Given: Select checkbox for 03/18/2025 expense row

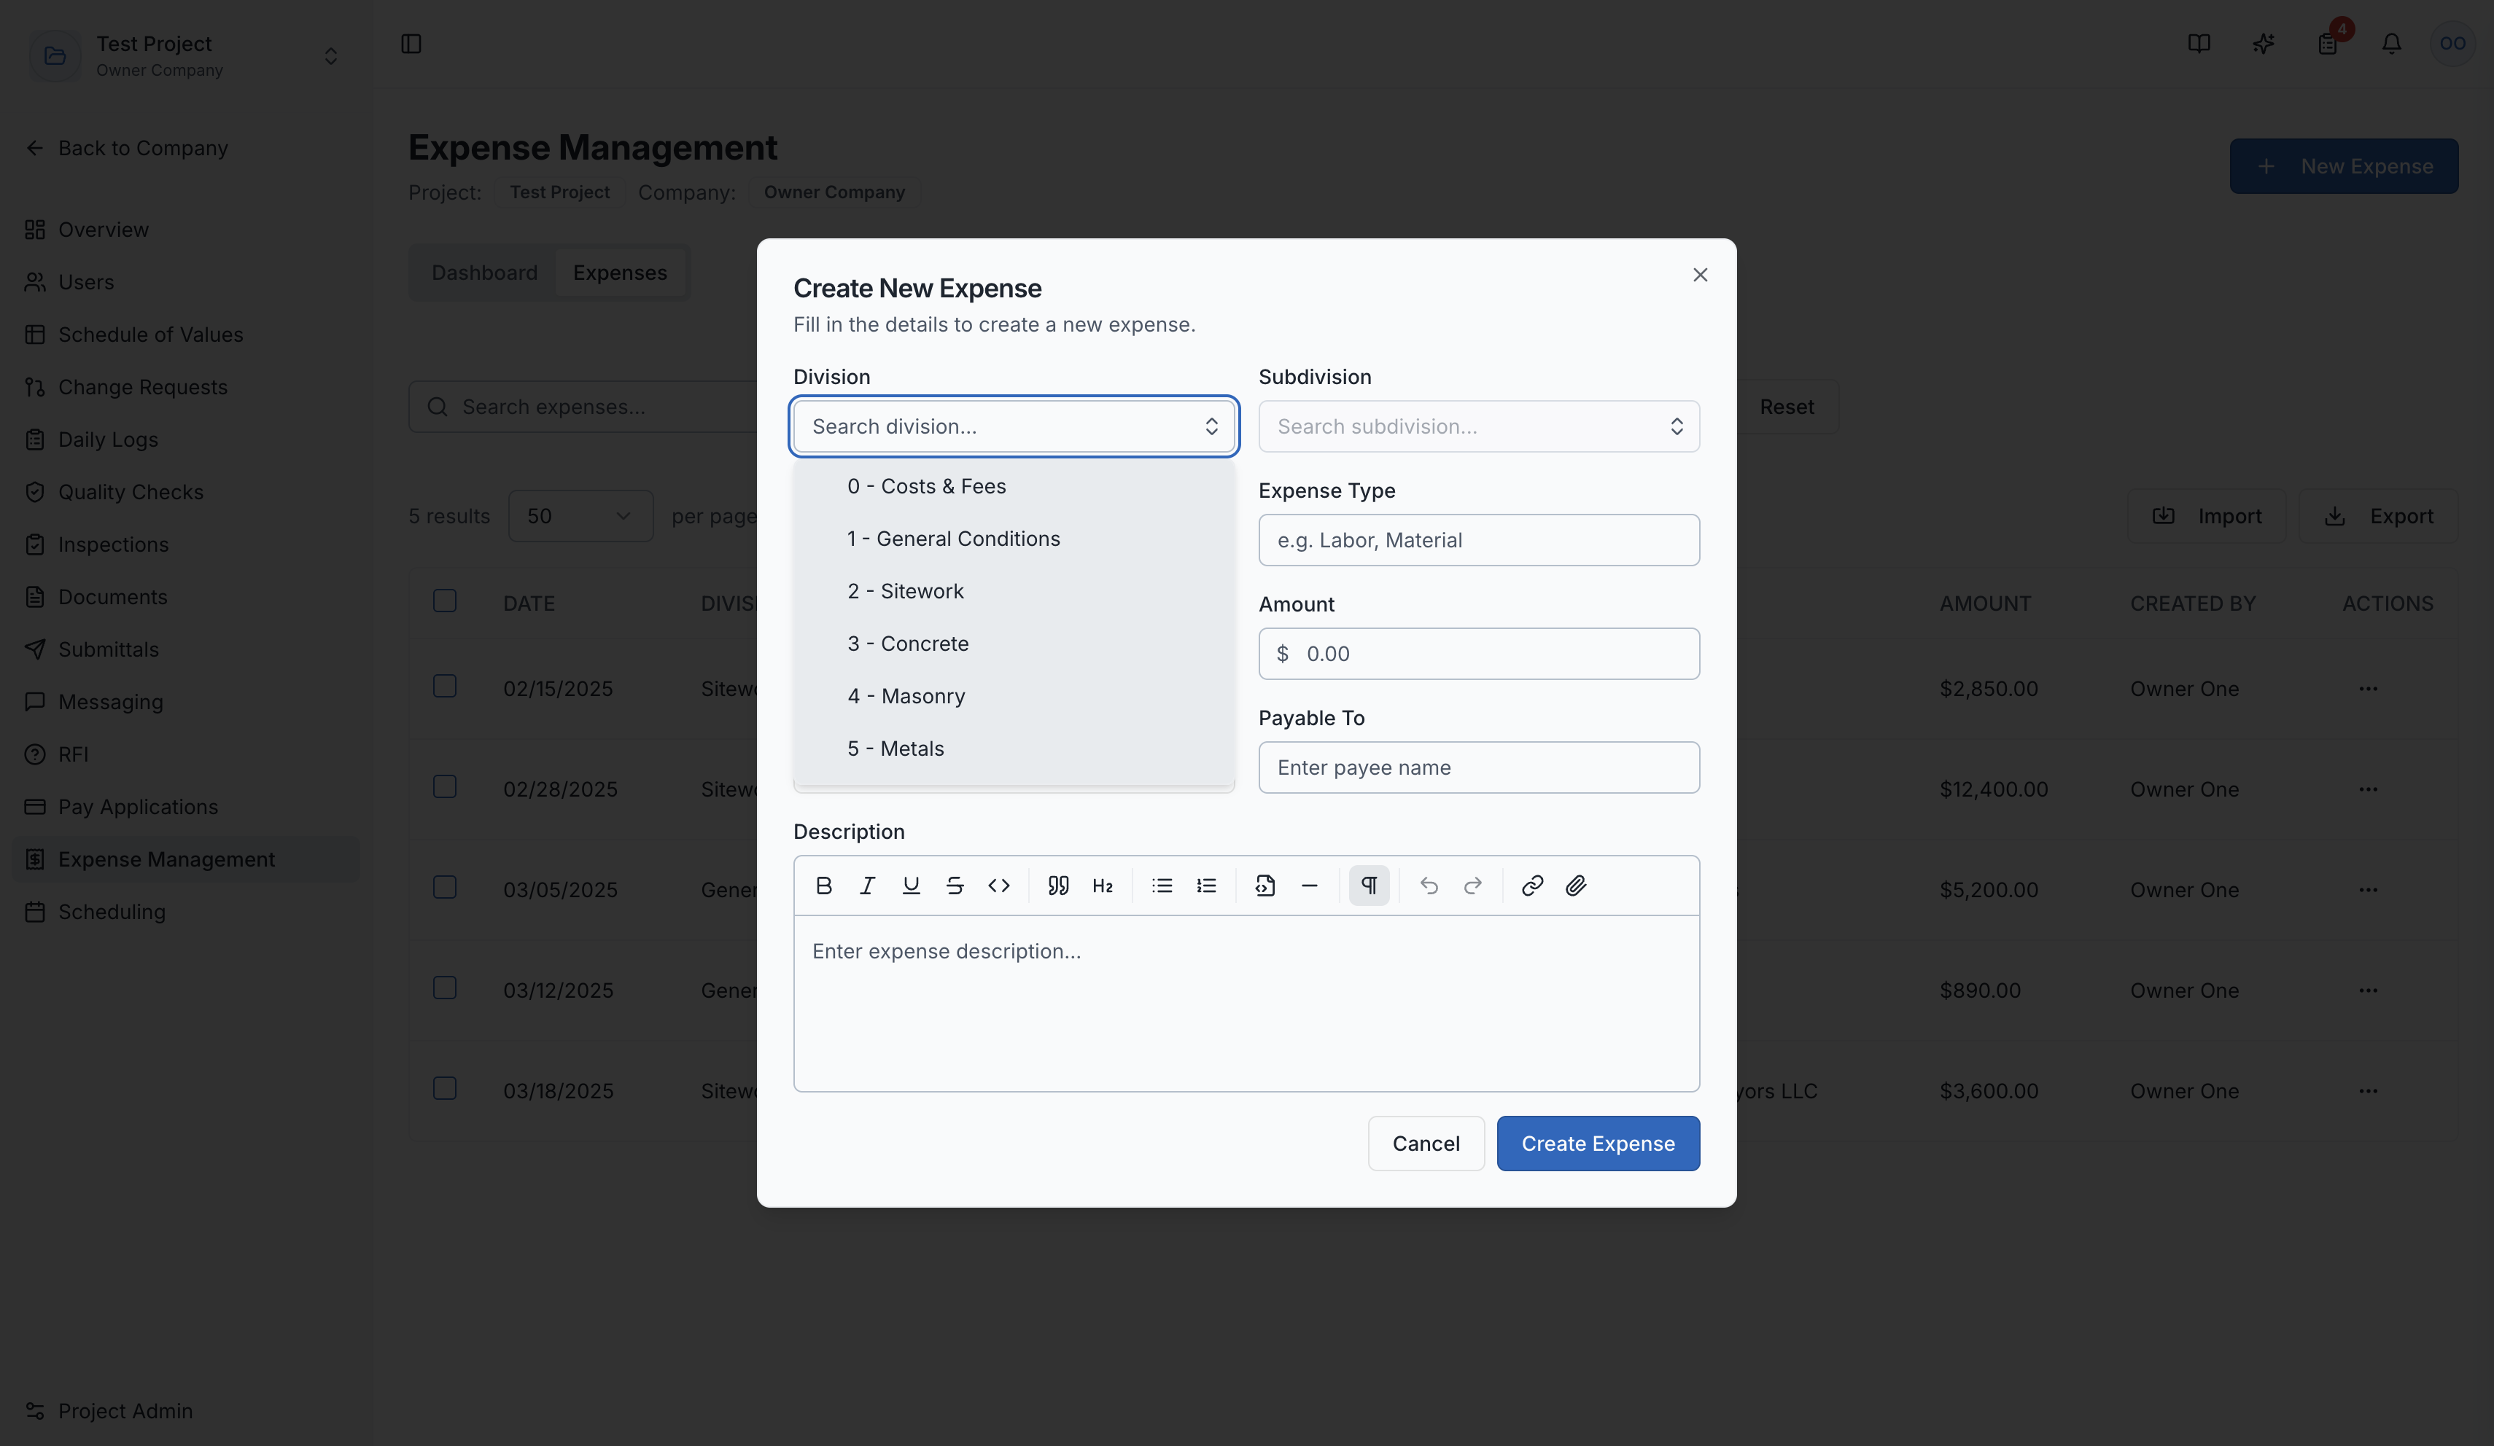Looking at the screenshot, I should click(444, 1088).
